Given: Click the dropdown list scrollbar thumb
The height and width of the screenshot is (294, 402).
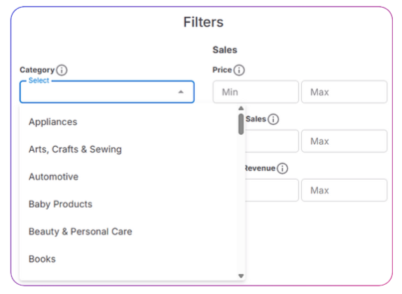Looking at the screenshot, I should click(241, 124).
